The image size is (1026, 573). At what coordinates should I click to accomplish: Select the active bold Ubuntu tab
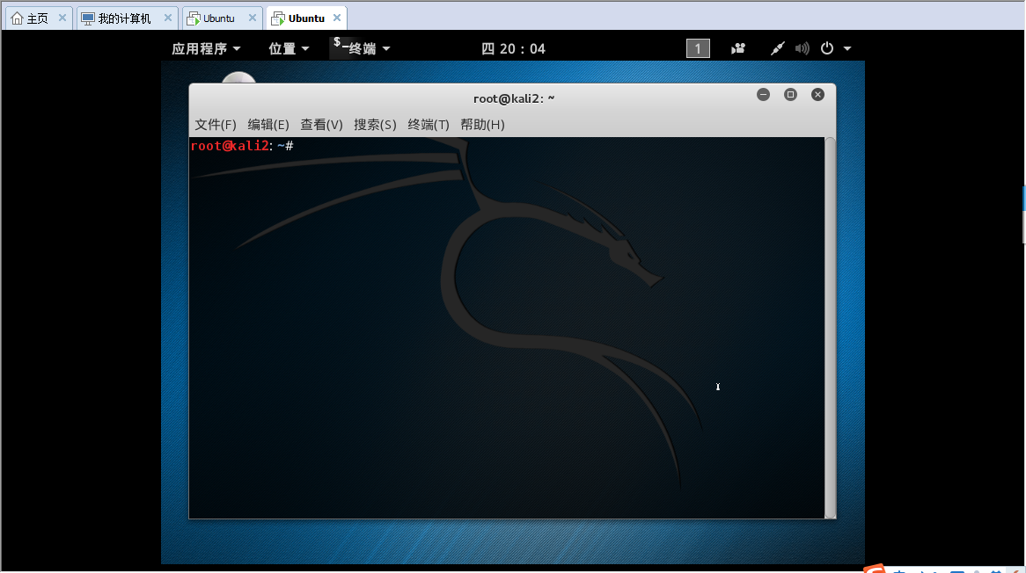tap(306, 18)
